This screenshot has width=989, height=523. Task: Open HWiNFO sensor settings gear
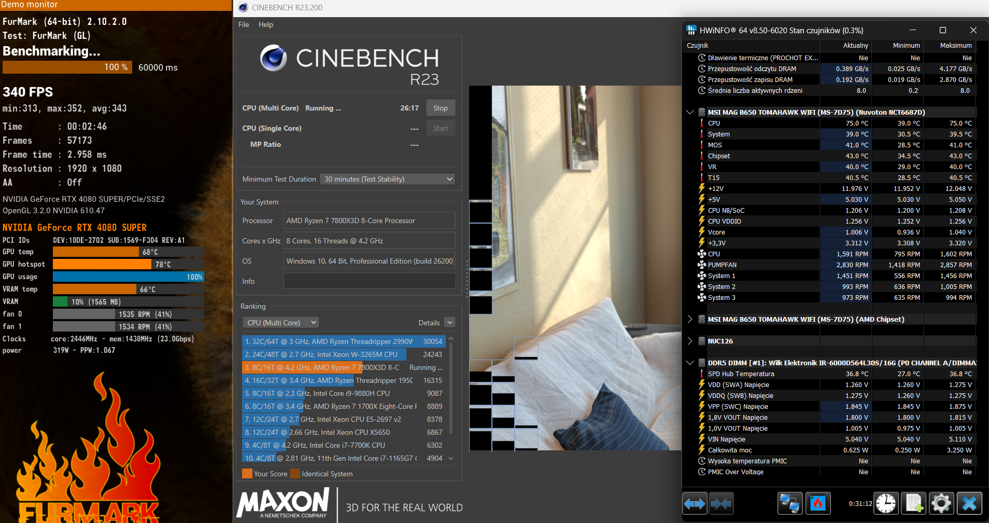(941, 503)
